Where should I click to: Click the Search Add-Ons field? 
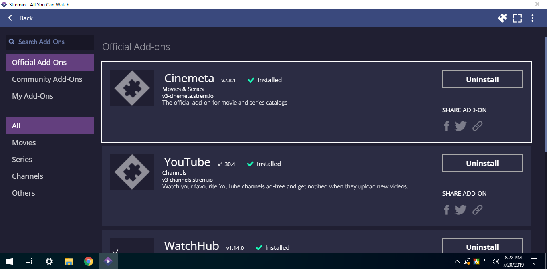(50, 42)
